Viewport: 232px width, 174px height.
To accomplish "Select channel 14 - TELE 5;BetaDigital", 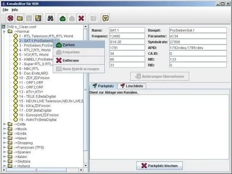I will (x=37, y=96).
